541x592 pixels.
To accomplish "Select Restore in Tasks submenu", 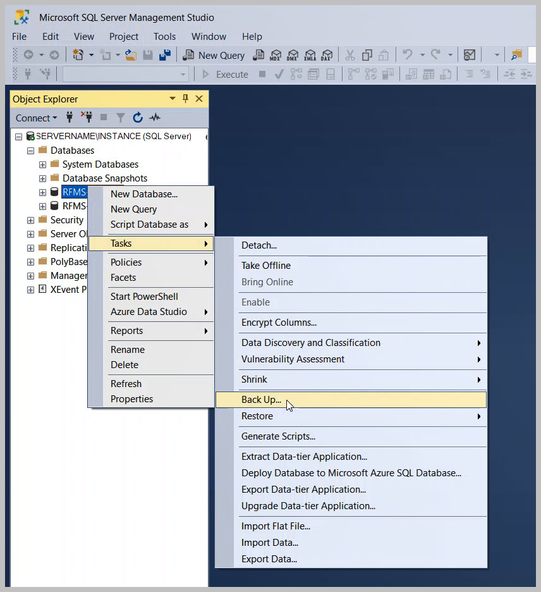I will pos(351,416).
